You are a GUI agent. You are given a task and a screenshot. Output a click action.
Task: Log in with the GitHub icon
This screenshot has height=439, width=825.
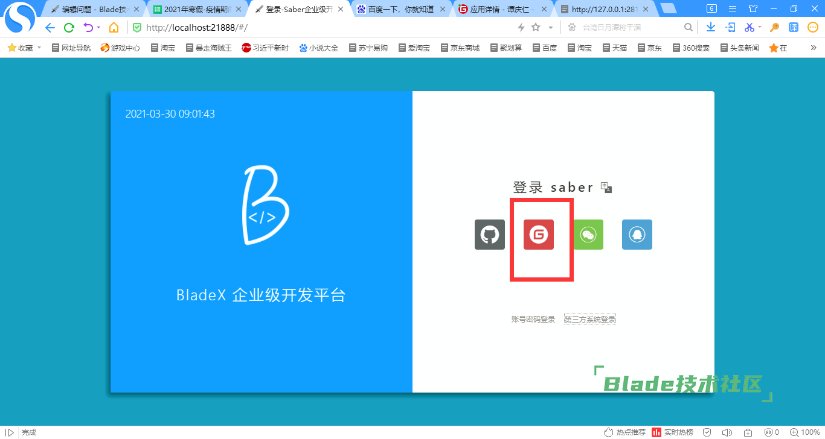click(490, 235)
